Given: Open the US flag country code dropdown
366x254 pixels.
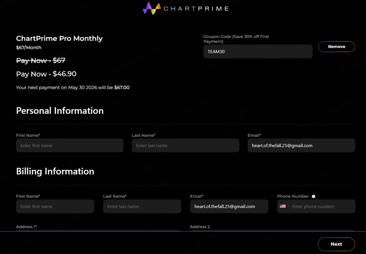Looking at the screenshot, I should tap(284, 206).
